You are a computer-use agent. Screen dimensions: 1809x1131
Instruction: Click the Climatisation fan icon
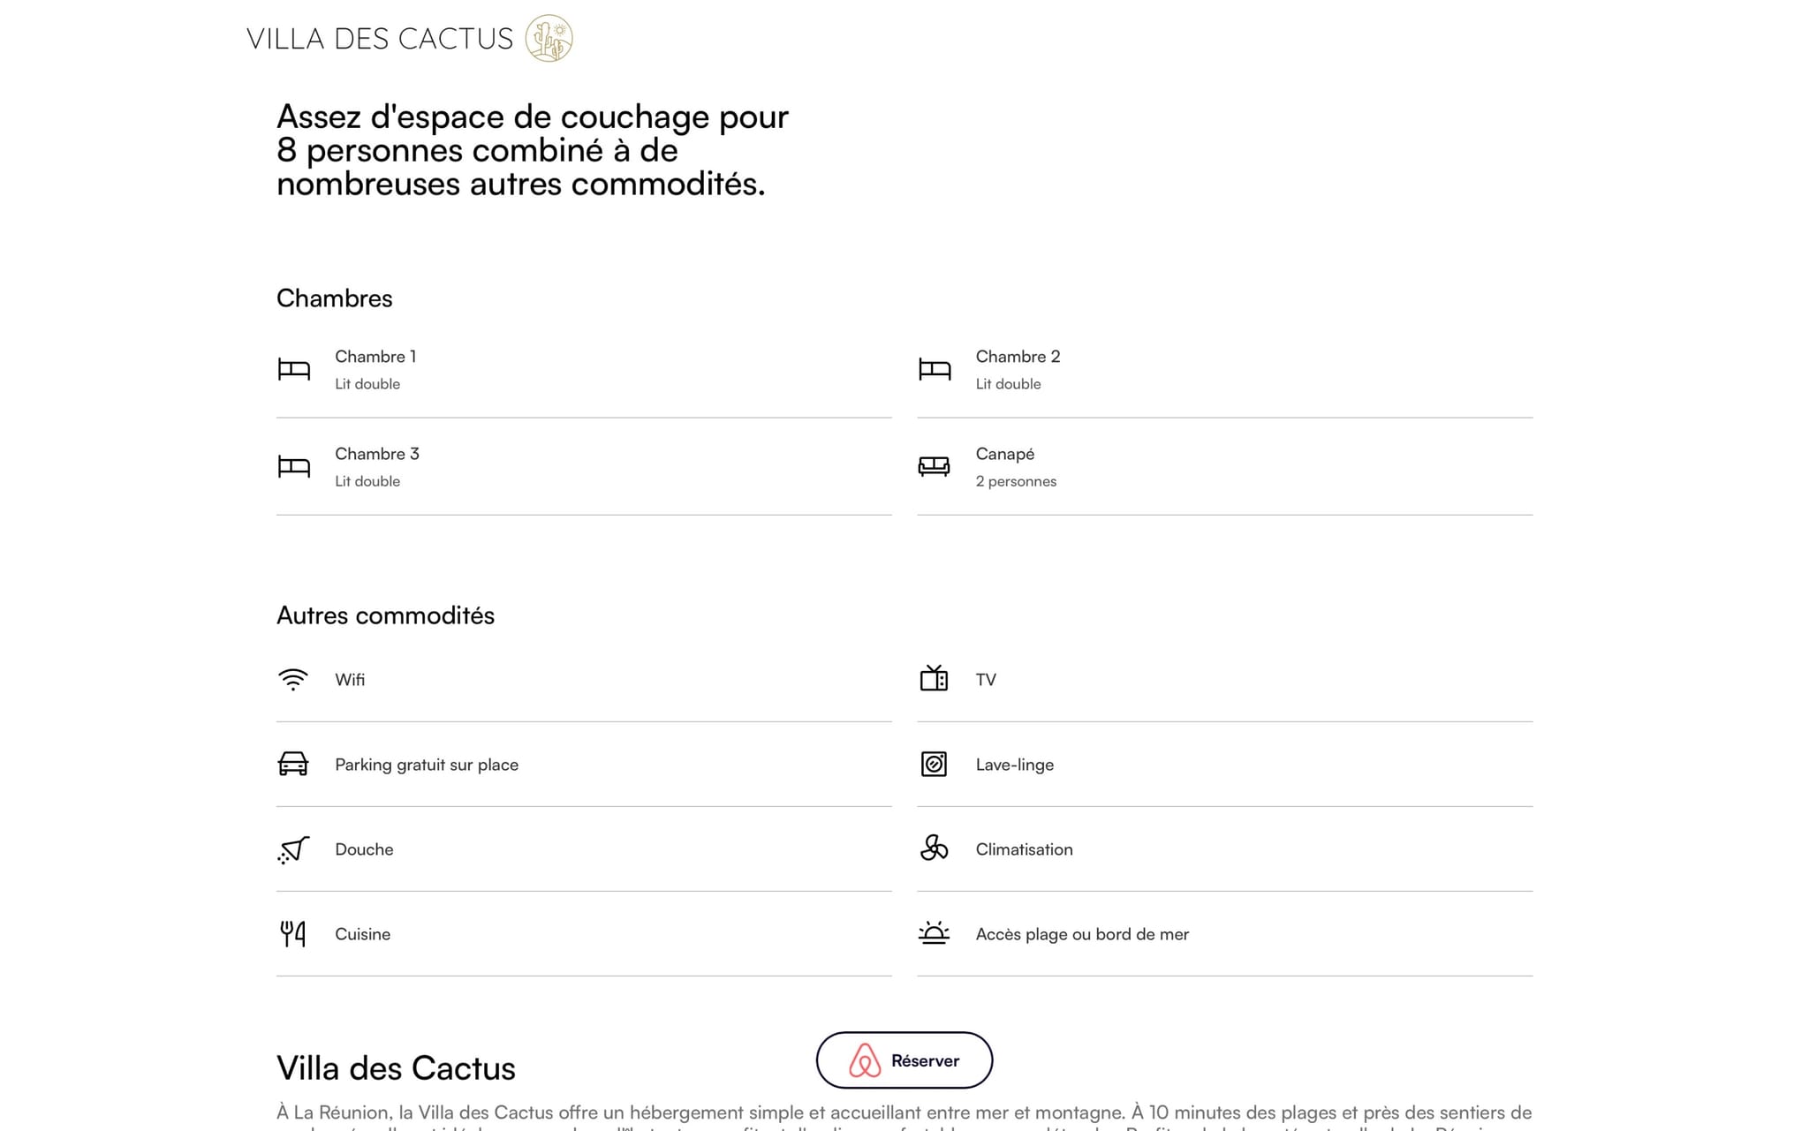[934, 848]
